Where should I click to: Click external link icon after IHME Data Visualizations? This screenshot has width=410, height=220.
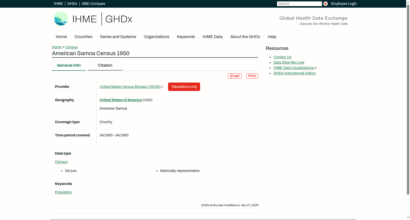(x=315, y=68)
